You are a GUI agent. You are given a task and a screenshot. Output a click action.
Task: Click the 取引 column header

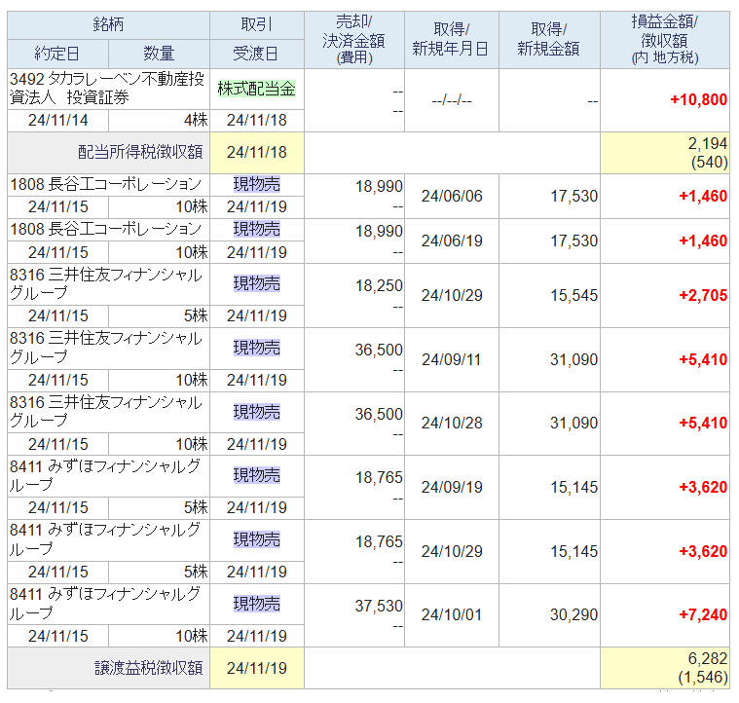(x=257, y=25)
